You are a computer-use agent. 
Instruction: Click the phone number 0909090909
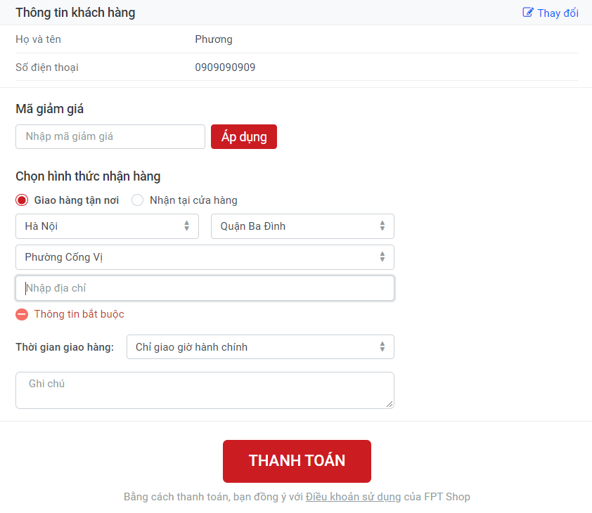click(x=225, y=67)
